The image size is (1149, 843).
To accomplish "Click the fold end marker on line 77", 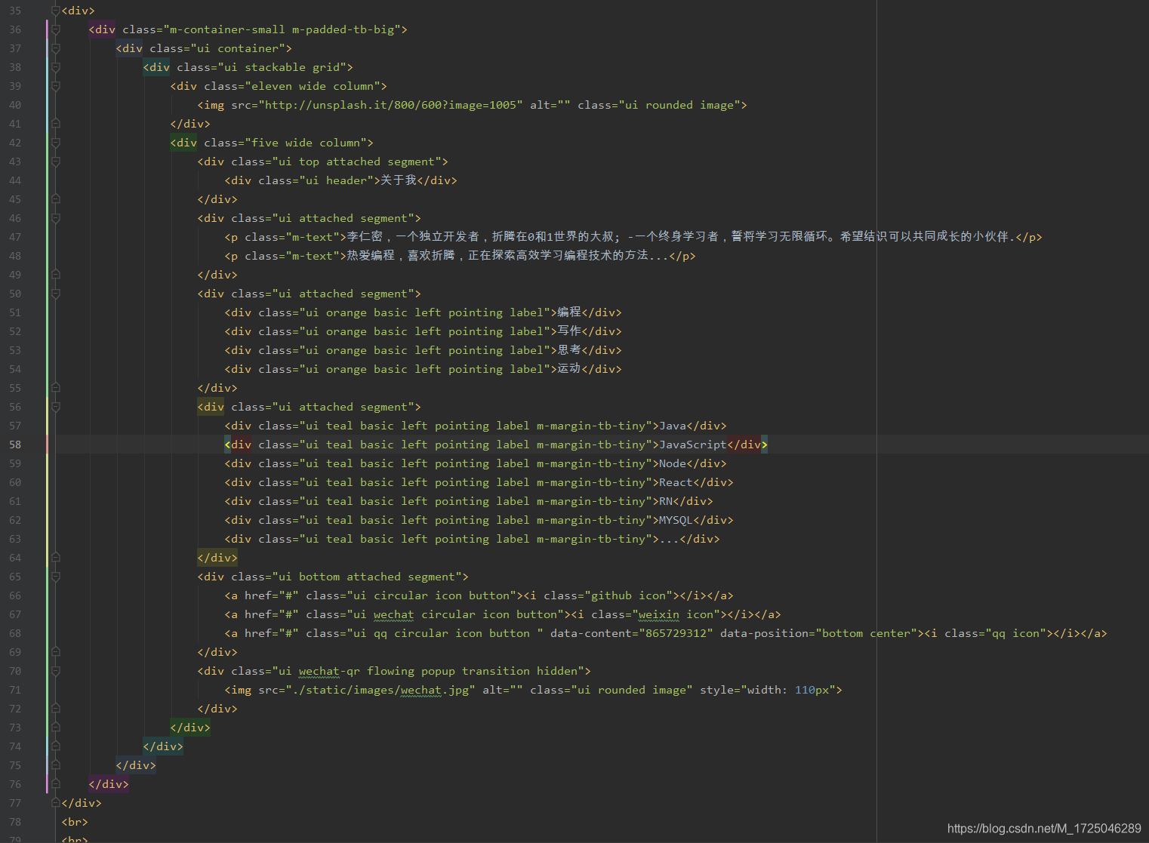I will [55, 803].
